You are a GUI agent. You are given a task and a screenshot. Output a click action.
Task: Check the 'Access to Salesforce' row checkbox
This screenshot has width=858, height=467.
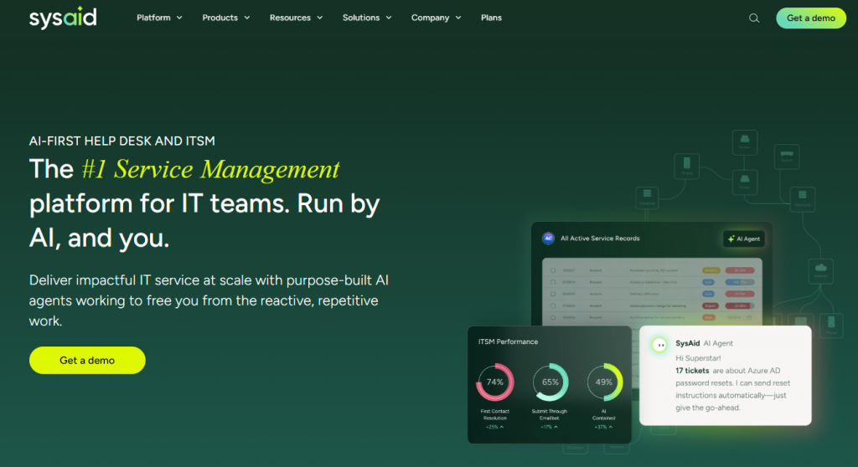tap(553, 282)
